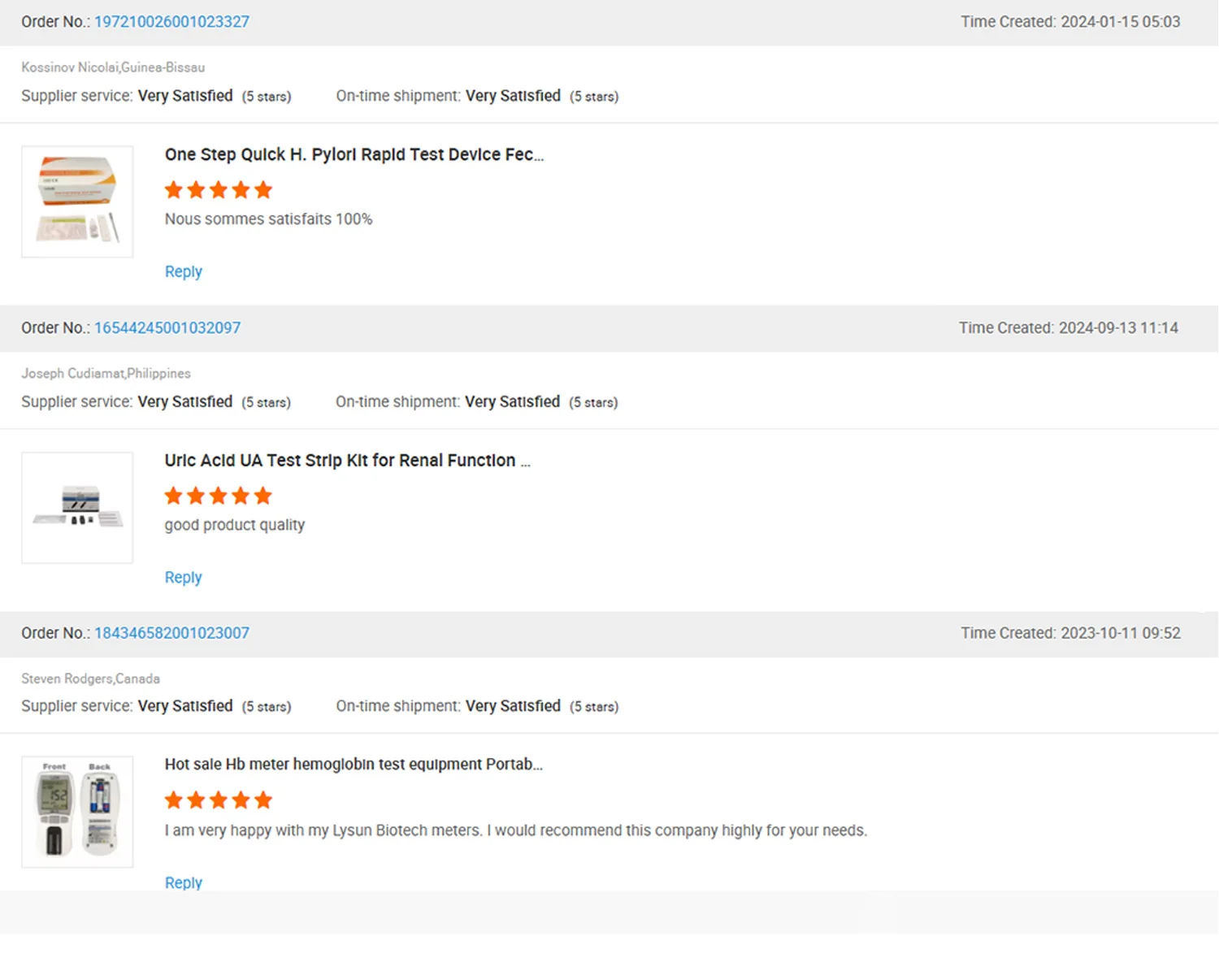Open order number 184346582001023007
Screen dimensions: 1219x975
(x=171, y=634)
